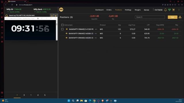Click the yellow Exit button
The width and height of the screenshot is (184, 103).
172,17
